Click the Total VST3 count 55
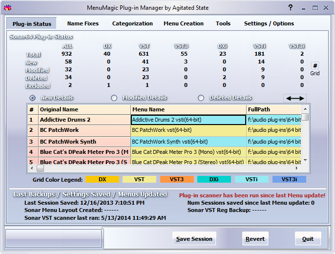 pyautogui.click(x=184, y=54)
